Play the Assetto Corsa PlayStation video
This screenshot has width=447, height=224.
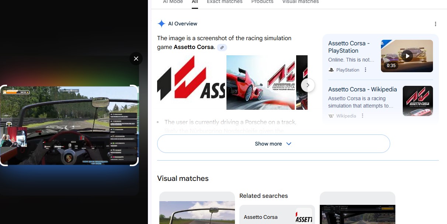click(407, 56)
